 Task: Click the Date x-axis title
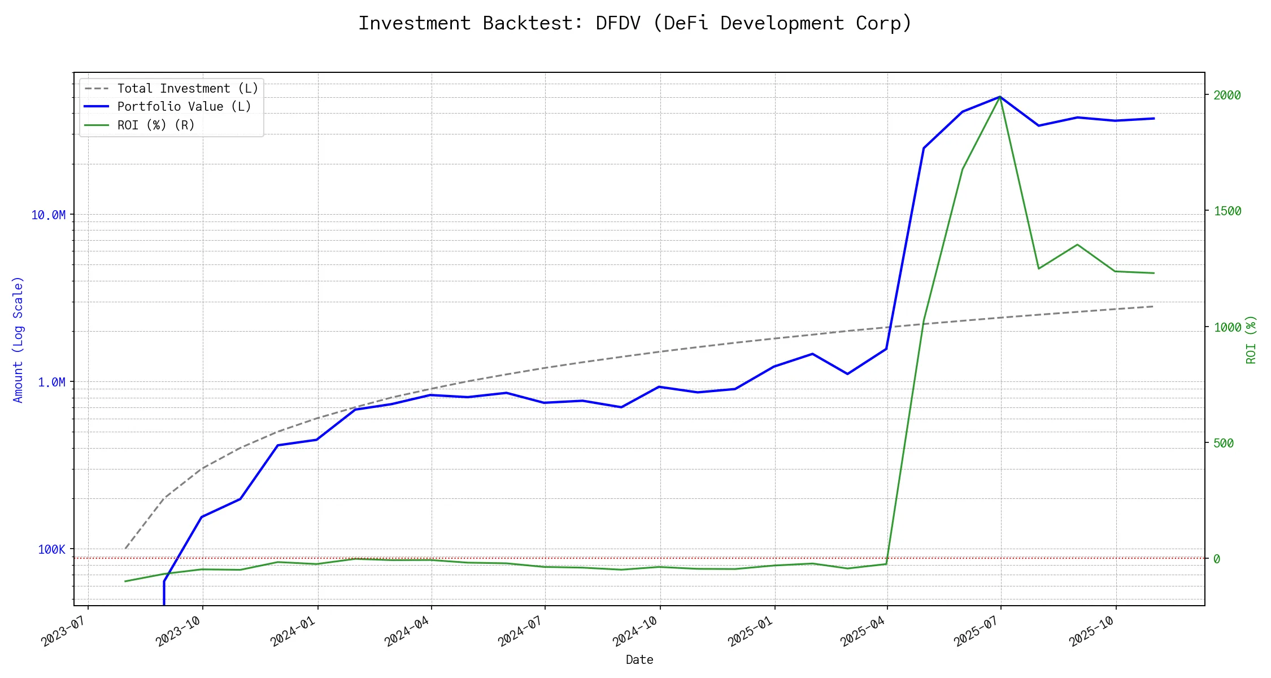pyautogui.click(x=639, y=660)
